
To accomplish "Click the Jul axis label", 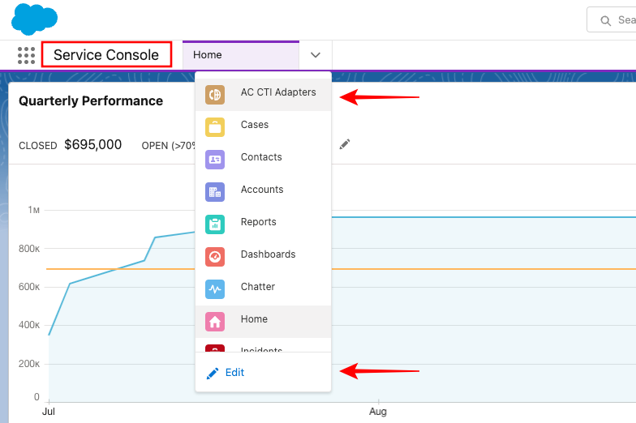I will 49,412.
